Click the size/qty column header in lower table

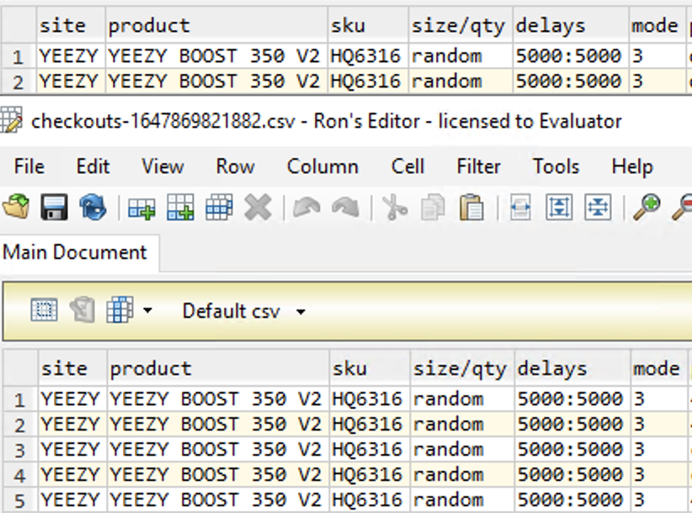click(462, 368)
